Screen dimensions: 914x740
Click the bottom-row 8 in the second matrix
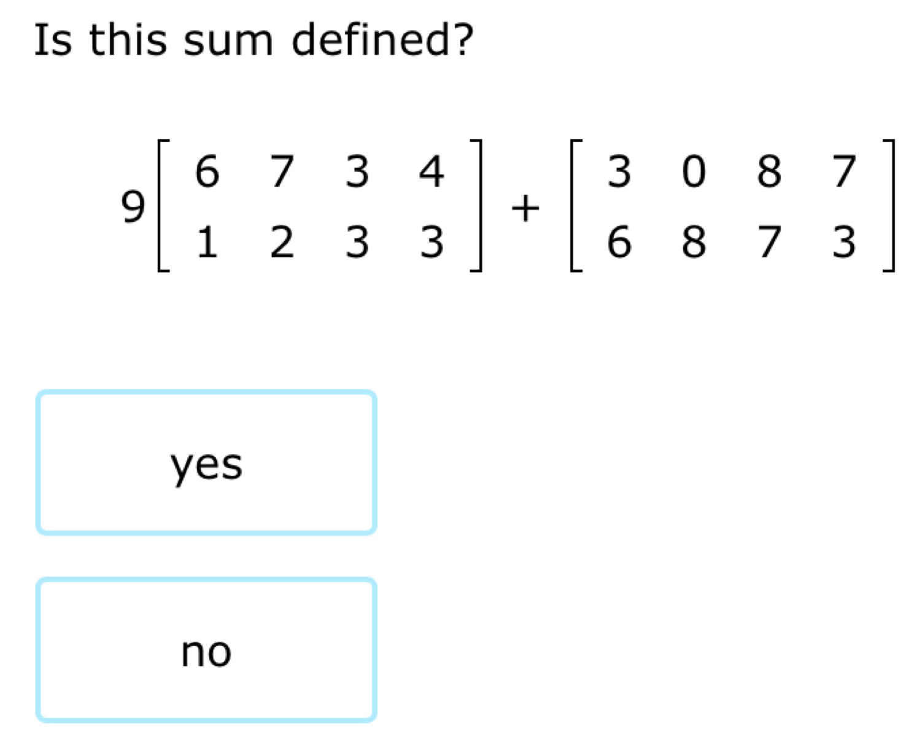694,242
